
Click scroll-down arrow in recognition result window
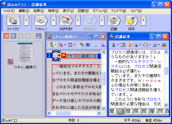166,105
